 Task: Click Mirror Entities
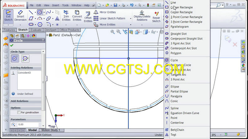pyautogui.click(x=105, y=12)
